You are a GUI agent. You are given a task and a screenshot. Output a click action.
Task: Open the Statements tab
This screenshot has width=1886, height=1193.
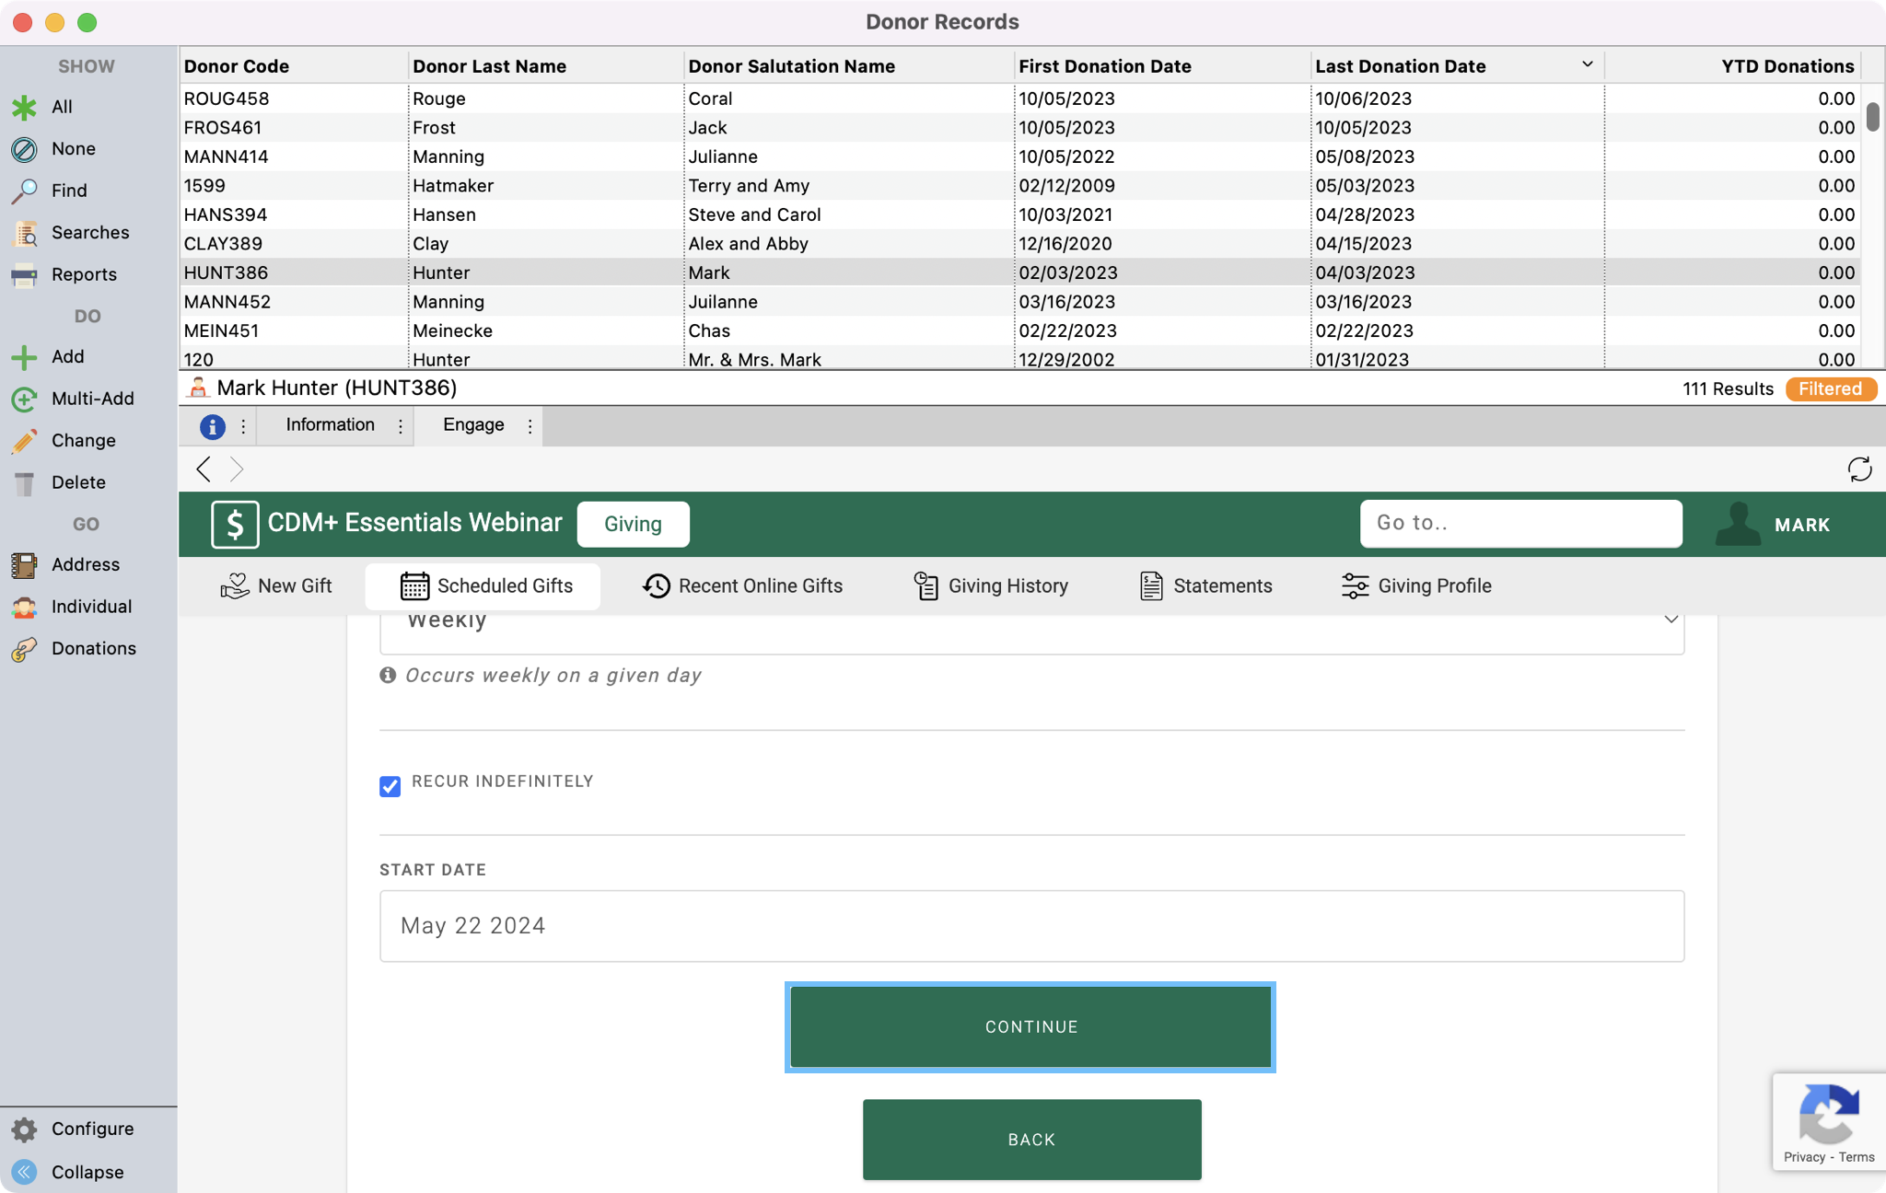point(1205,586)
